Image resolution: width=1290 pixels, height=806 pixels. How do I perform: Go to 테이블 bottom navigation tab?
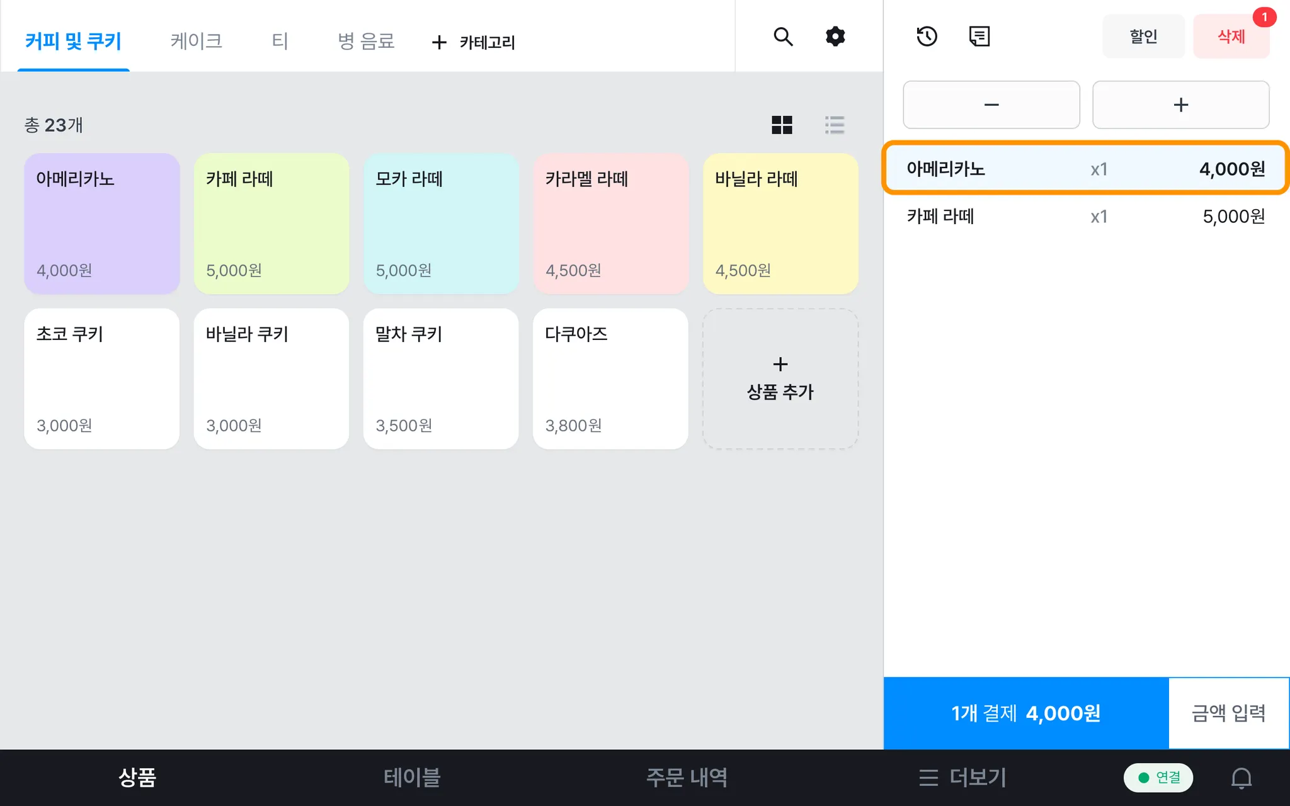412,778
